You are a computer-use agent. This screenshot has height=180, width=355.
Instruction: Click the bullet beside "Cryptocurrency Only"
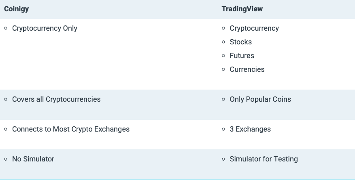(6, 28)
